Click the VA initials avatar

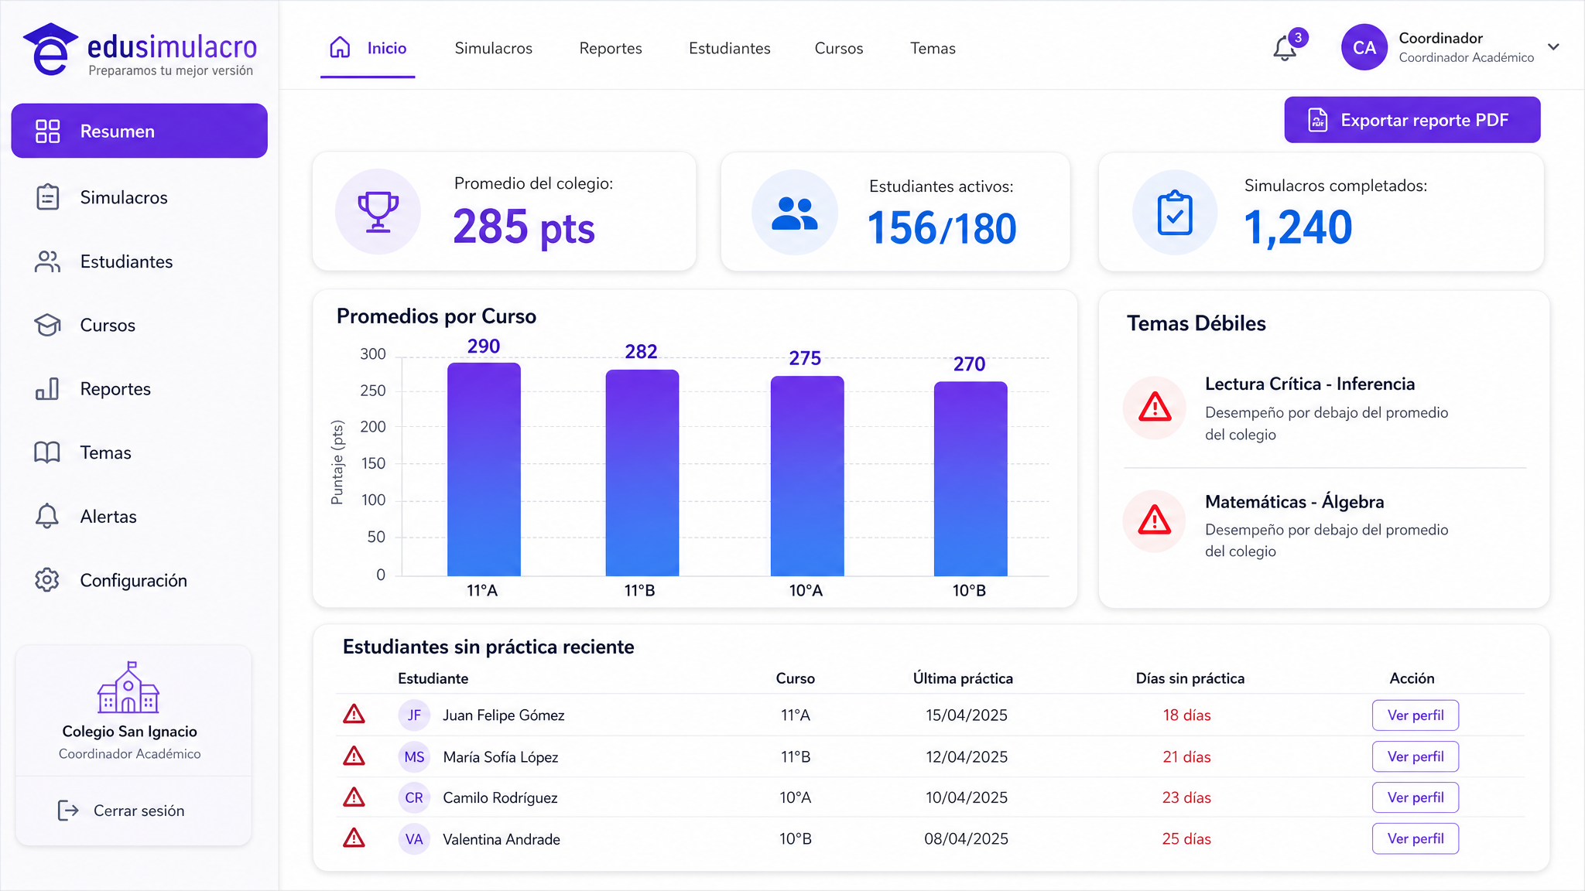click(x=414, y=839)
